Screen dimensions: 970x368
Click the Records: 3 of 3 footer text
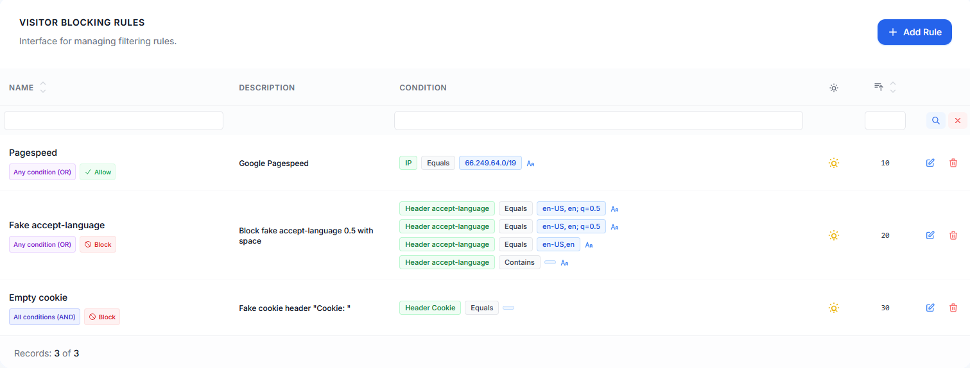click(46, 353)
